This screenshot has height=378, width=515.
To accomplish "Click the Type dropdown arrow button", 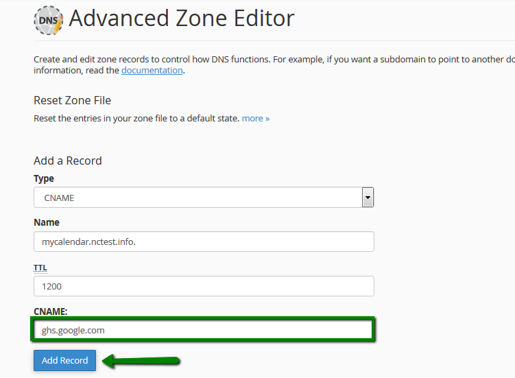I will [x=368, y=198].
